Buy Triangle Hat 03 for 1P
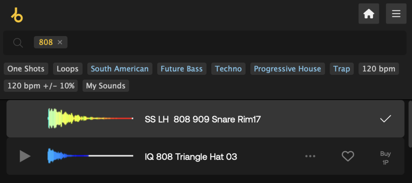This screenshot has width=412, height=183. pyautogui.click(x=385, y=158)
